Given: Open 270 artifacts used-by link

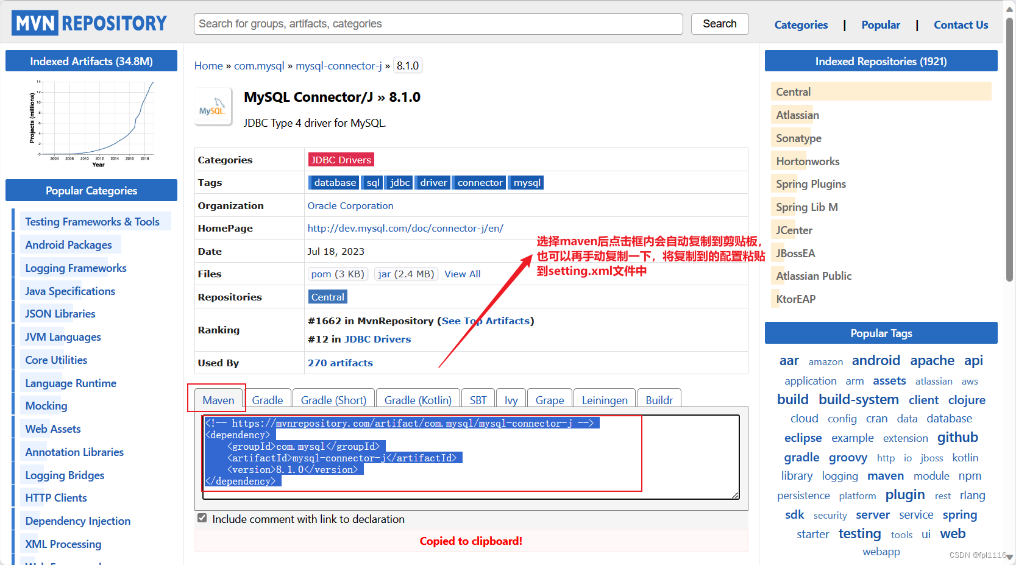Looking at the screenshot, I should point(340,363).
